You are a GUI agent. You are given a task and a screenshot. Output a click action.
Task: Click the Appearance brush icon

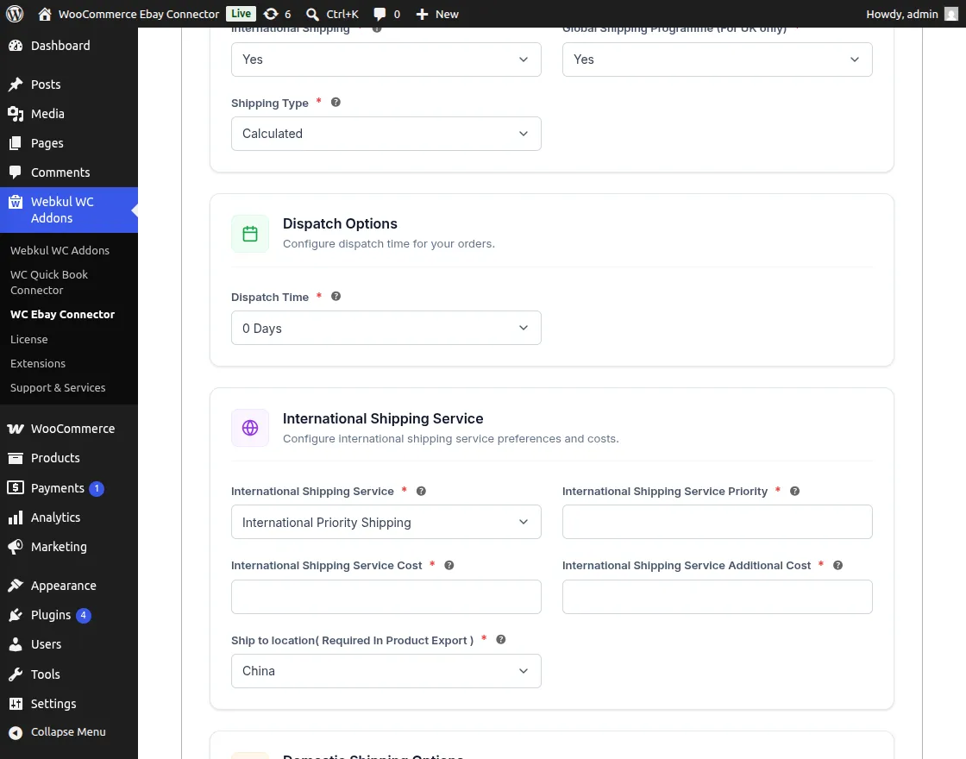click(16, 586)
